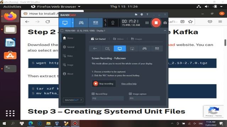Viewport: 227px width, 127px height.
Task: Click the Ubuntu clock Thg 1 15 11:26
Action: (124, 7)
